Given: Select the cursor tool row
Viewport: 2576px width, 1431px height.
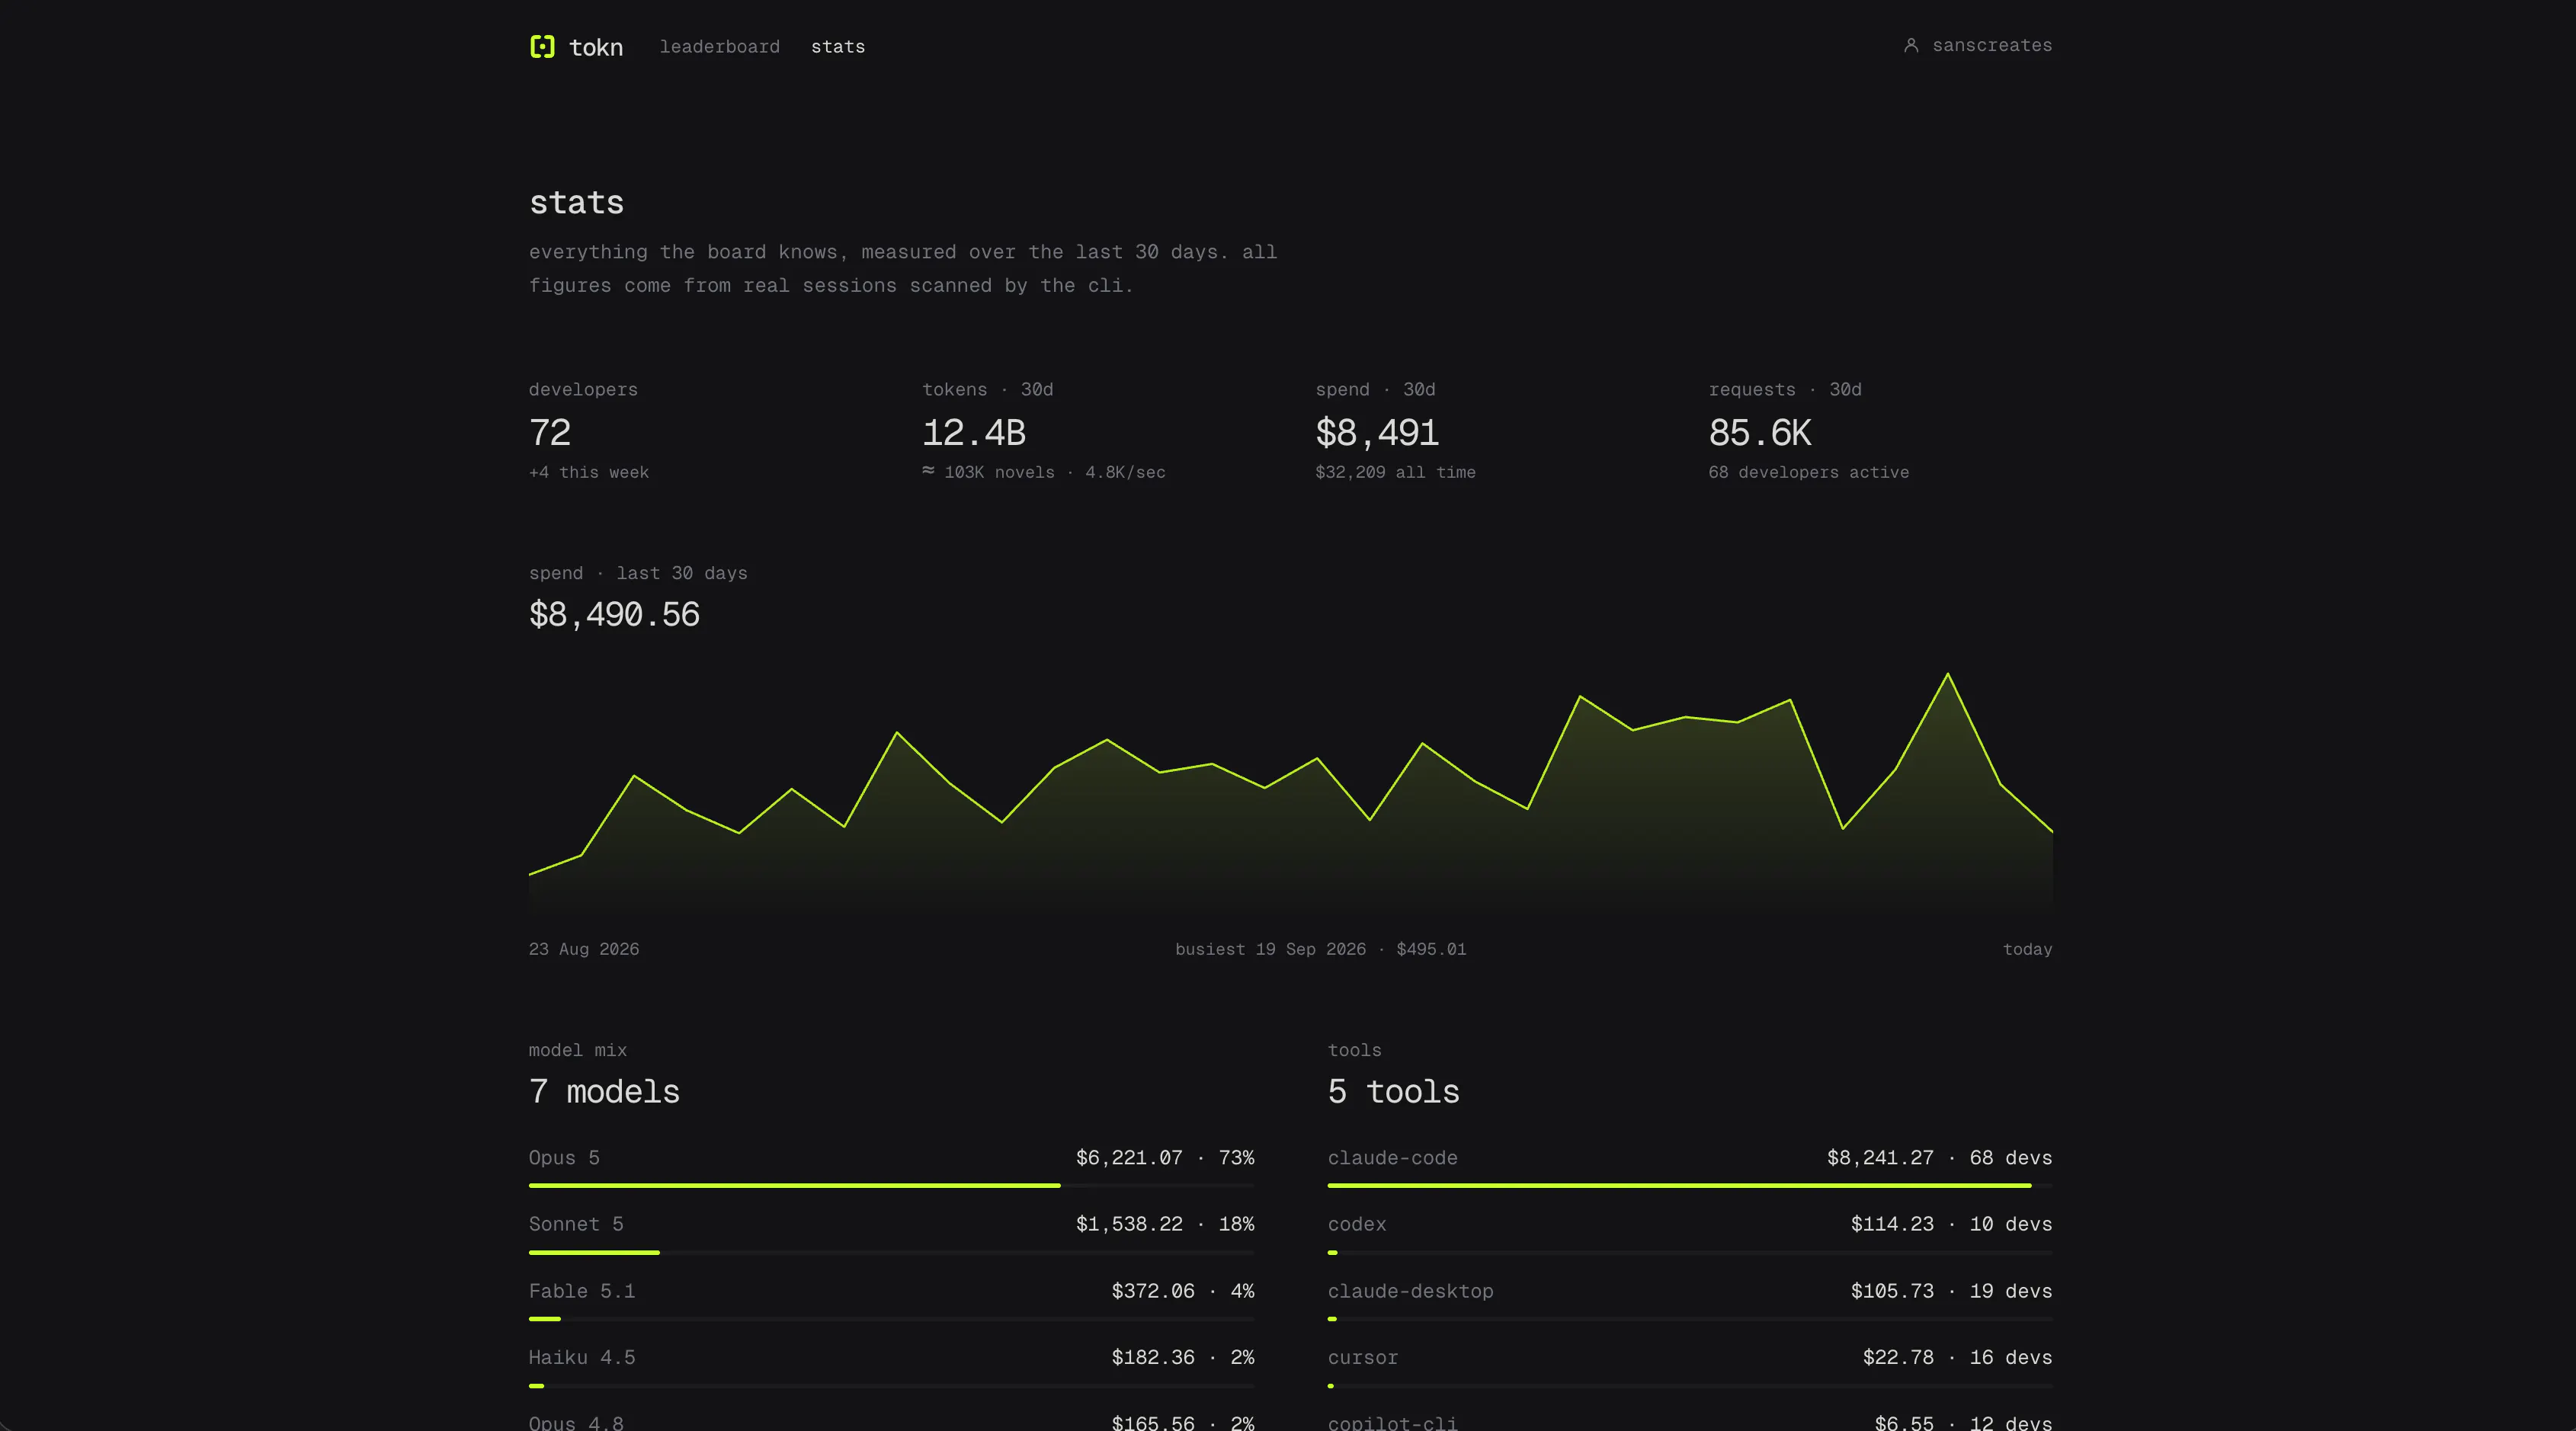Looking at the screenshot, I should [x=1690, y=1367].
